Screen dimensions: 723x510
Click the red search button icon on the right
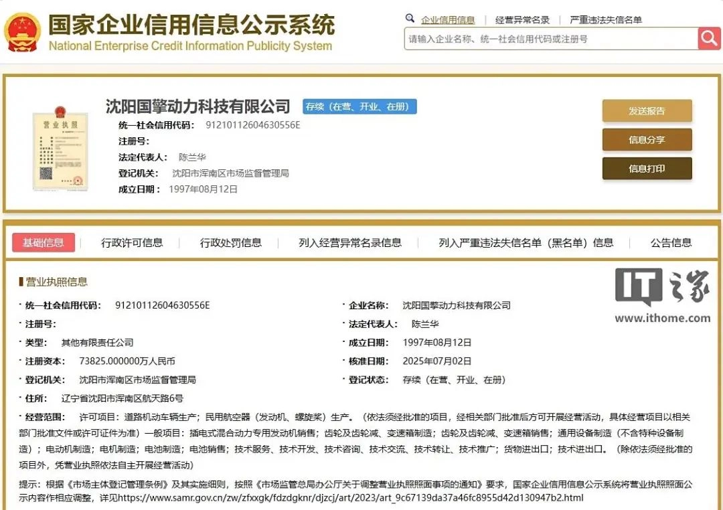pyautogui.click(x=708, y=38)
